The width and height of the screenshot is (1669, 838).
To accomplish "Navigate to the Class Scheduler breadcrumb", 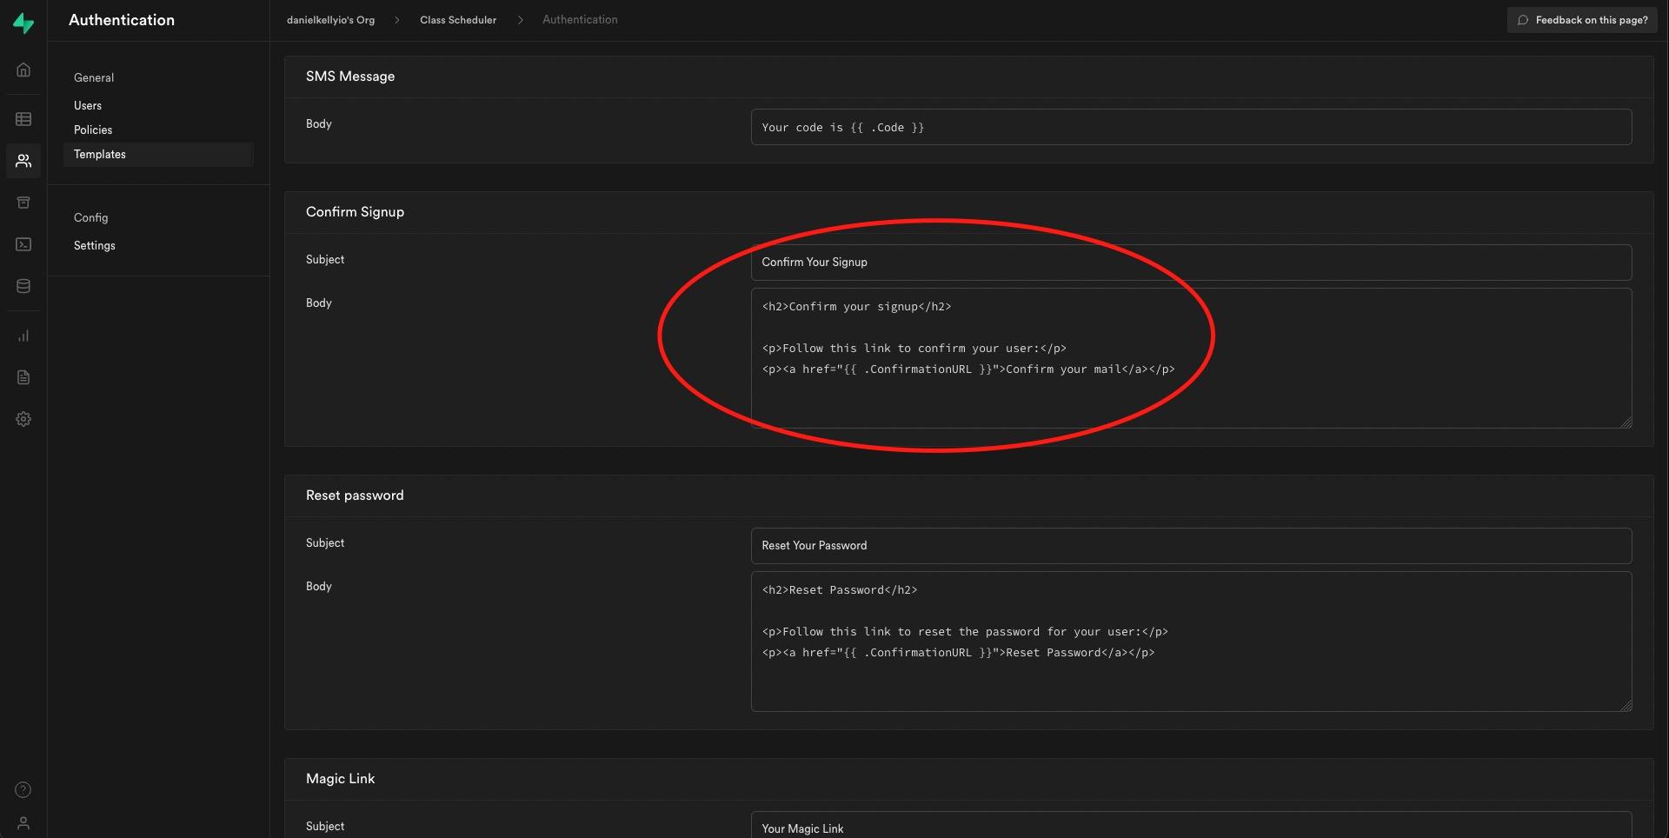I will (x=458, y=20).
